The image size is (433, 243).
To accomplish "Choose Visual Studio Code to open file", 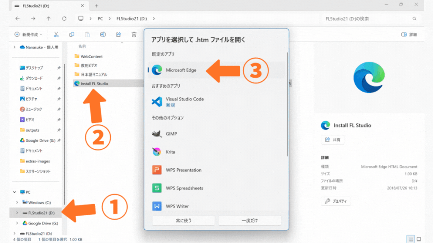I will point(216,102).
